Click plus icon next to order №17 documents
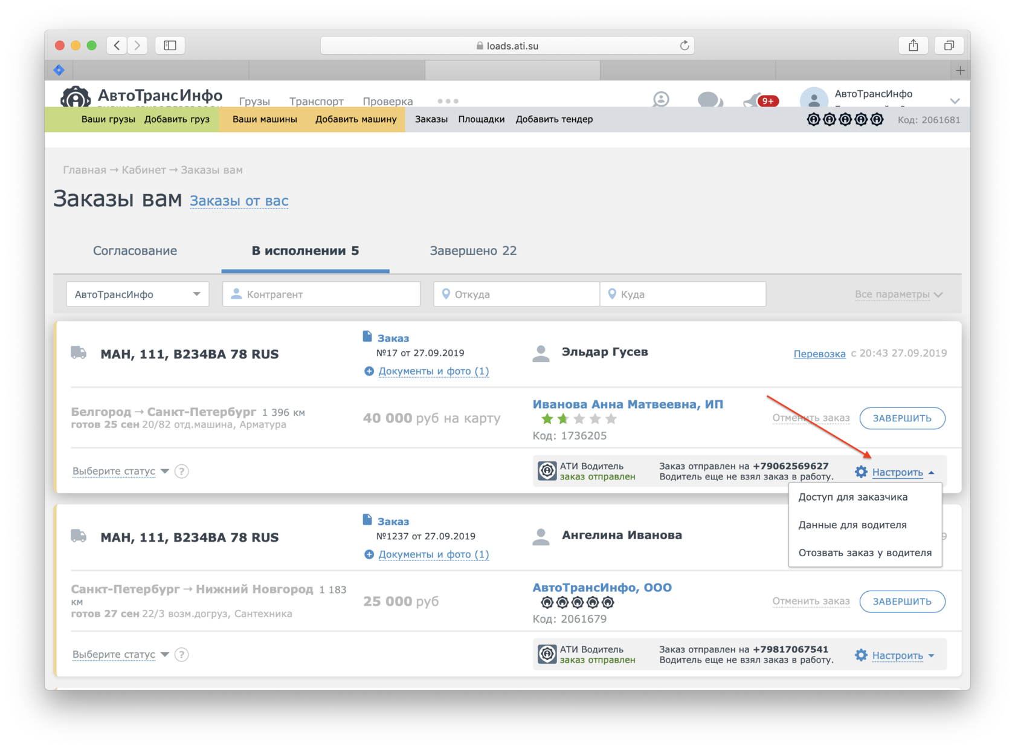 (369, 371)
